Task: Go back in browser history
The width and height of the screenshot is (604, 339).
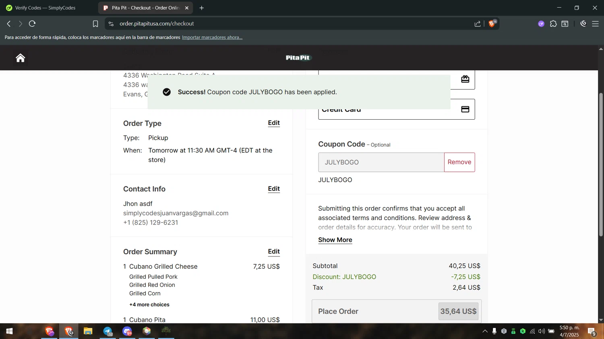Action: click(x=9, y=24)
